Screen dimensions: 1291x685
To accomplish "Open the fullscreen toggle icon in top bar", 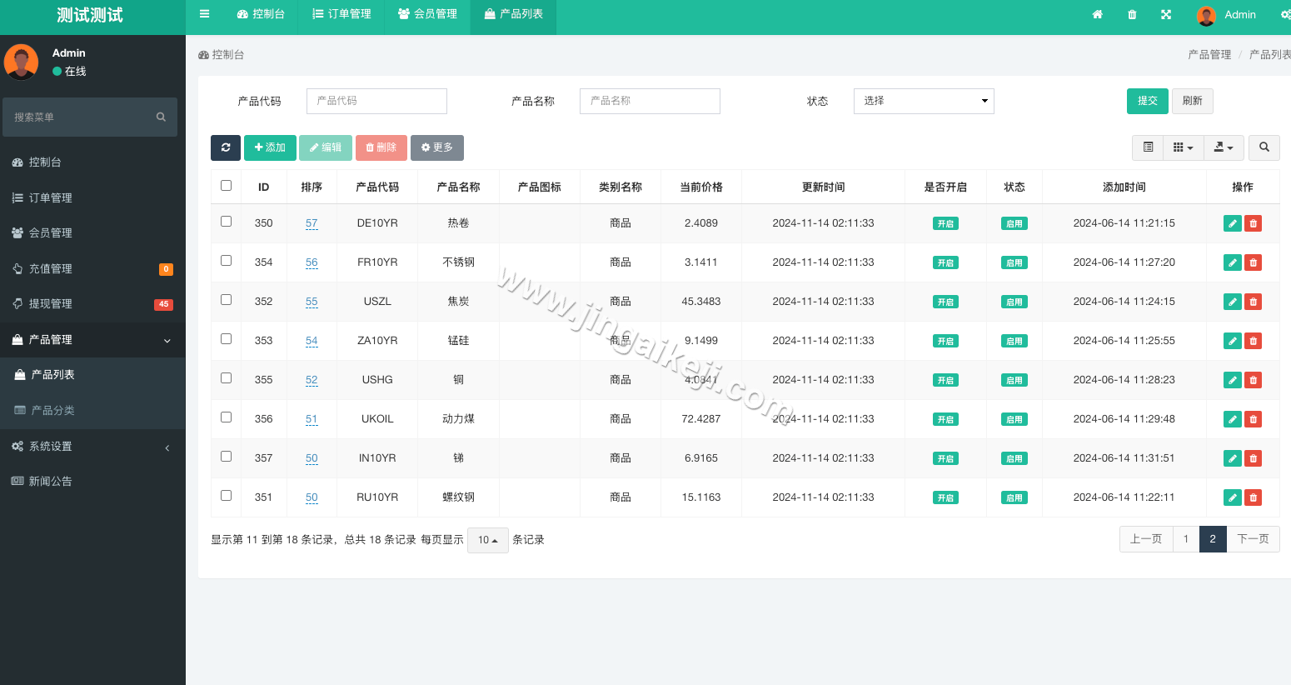I will coord(1166,14).
